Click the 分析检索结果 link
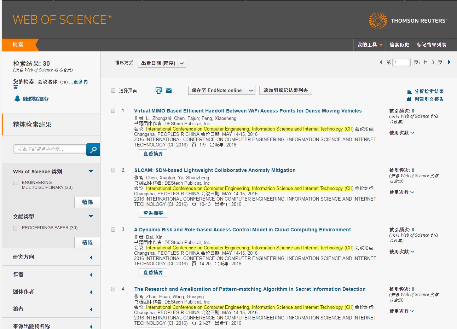The image size is (457, 329). pyautogui.click(x=429, y=91)
